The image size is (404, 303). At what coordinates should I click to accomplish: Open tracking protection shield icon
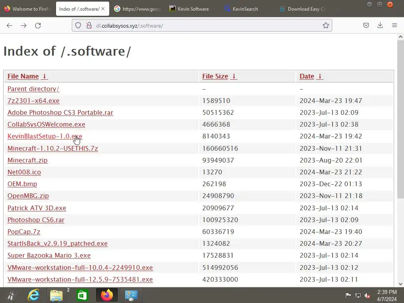78,25
